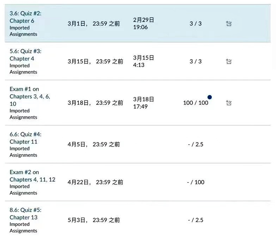Viewport: 276px width, 241px height.
Task: Click the - / 100 score for Exam #2
Action: tap(196, 182)
